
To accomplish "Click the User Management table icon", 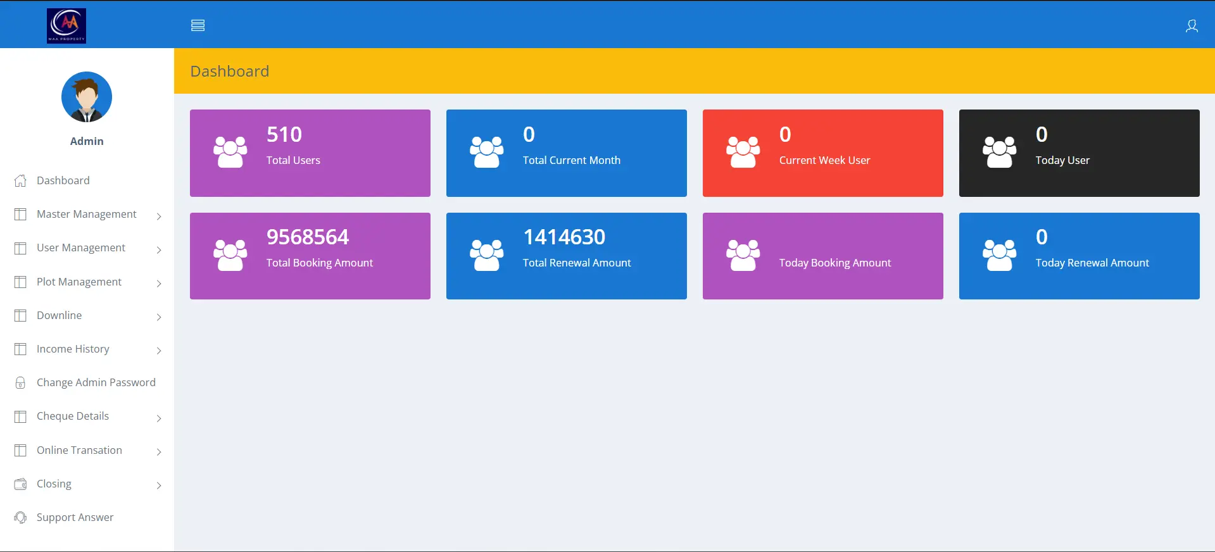I will point(20,248).
